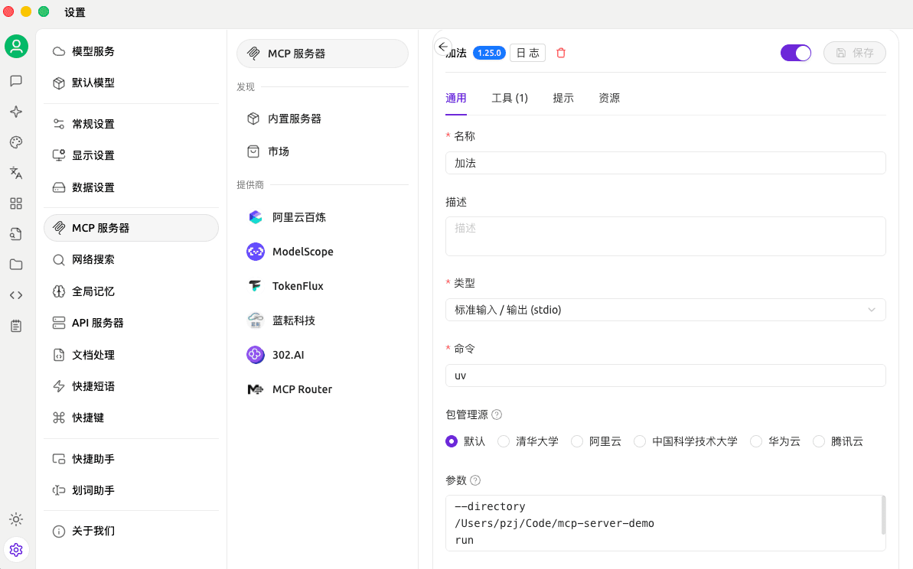Image resolution: width=913 pixels, height=569 pixels.
Task: Open the 资源 tab
Action: coord(609,98)
